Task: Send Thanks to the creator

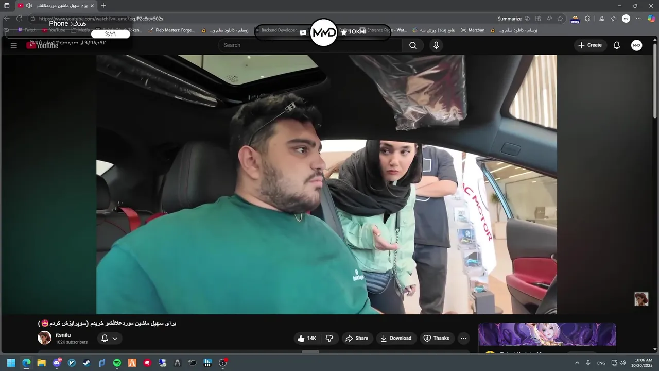Action: pyautogui.click(x=436, y=338)
